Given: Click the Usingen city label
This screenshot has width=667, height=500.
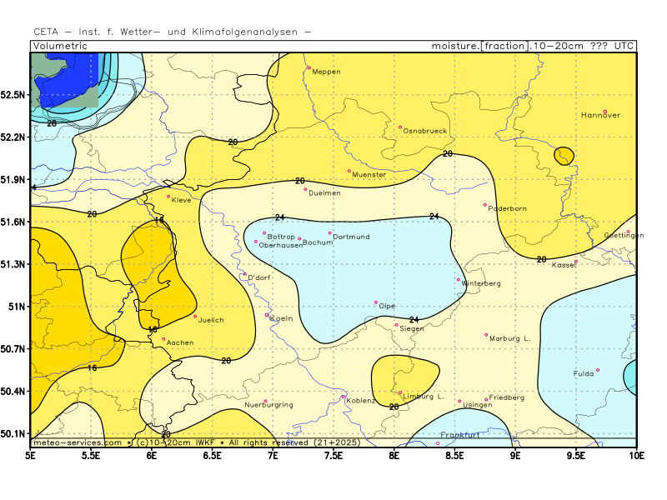Looking at the screenshot, I should click(477, 405).
